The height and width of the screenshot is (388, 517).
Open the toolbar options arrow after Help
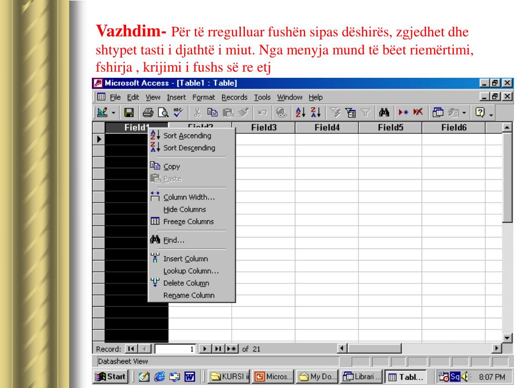click(x=491, y=114)
